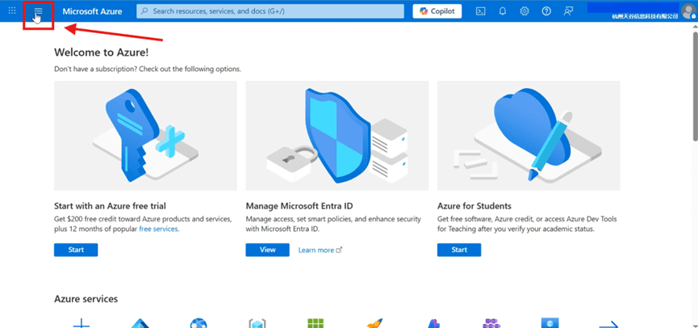Open portal settings gear
The width and height of the screenshot is (698, 328).
coord(525,11)
